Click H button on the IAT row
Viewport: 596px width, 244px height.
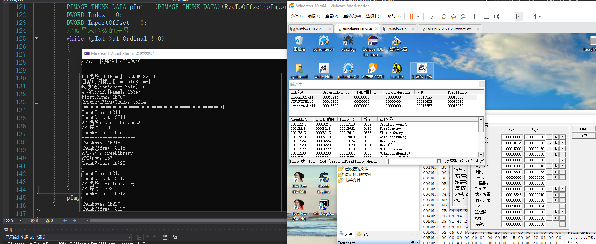coord(563,206)
